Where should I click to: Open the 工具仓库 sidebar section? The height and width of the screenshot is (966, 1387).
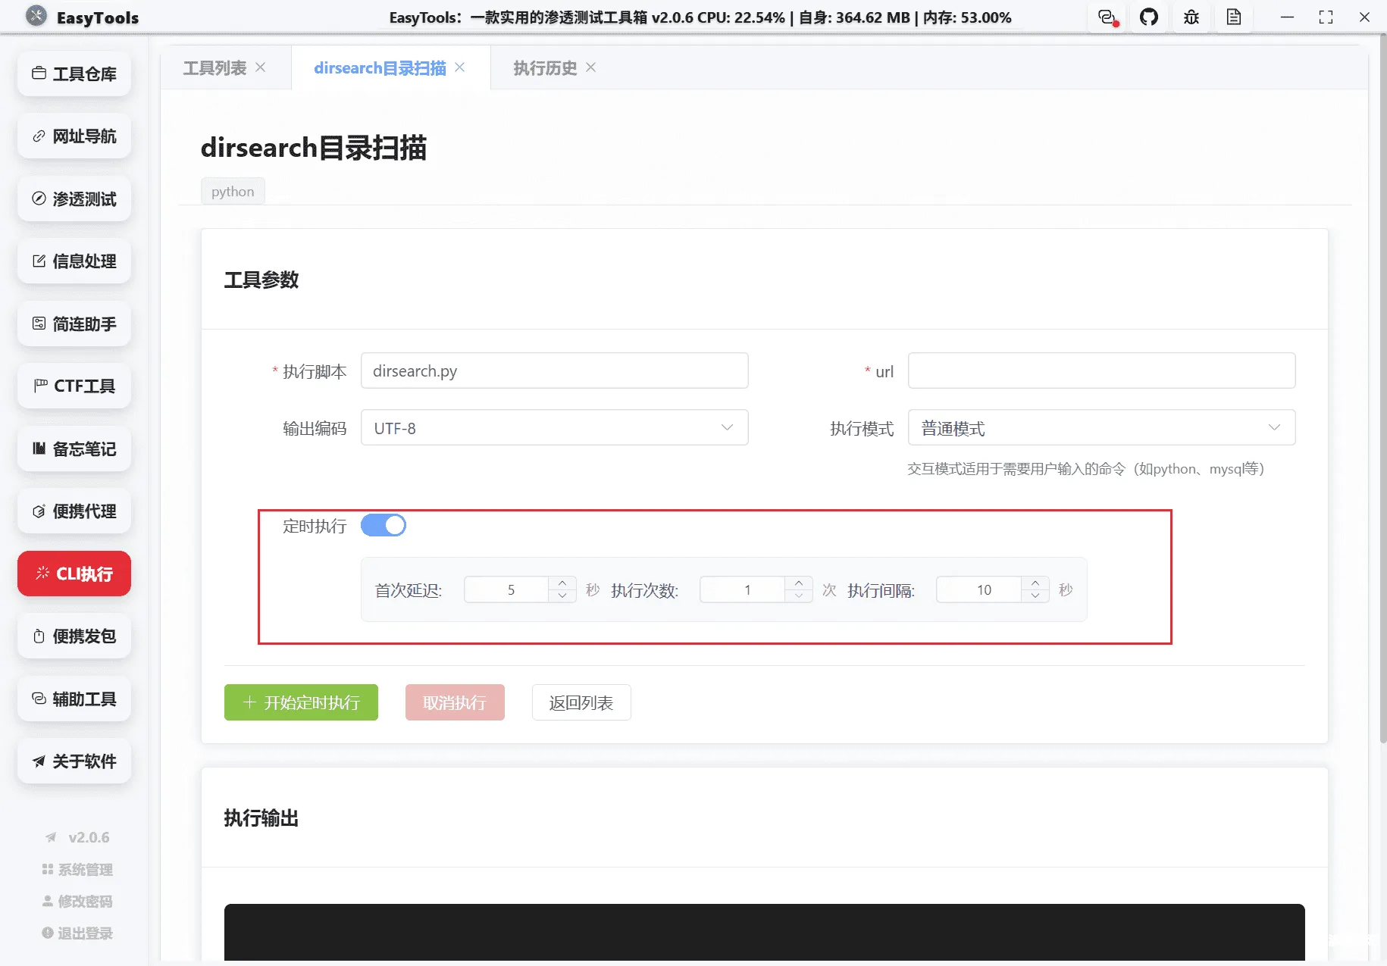pos(74,73)
